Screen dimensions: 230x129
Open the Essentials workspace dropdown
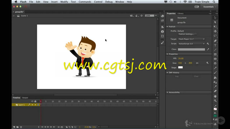coord(210,7)
